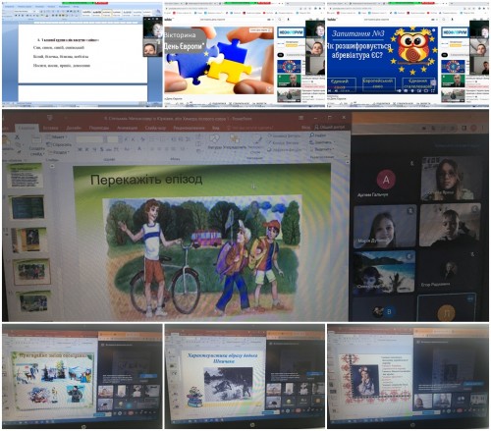Expand the Раздел section dropdown
Screen dimensions: 491x431
click(58, 152)
